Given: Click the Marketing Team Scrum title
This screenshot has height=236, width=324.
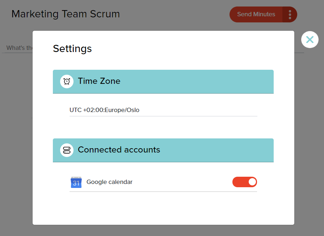Looking at the screenshot, I should tap(66, 14).
